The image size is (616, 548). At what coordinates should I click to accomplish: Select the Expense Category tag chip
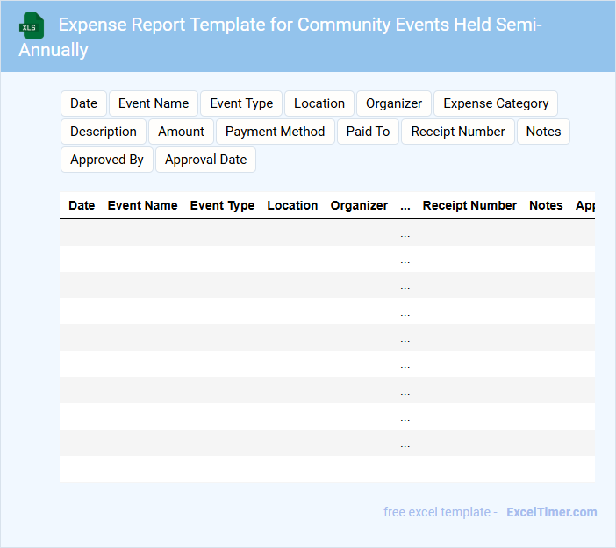tap(496, 103)
